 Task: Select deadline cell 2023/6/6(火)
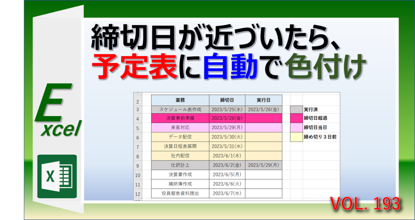point(227,184)
